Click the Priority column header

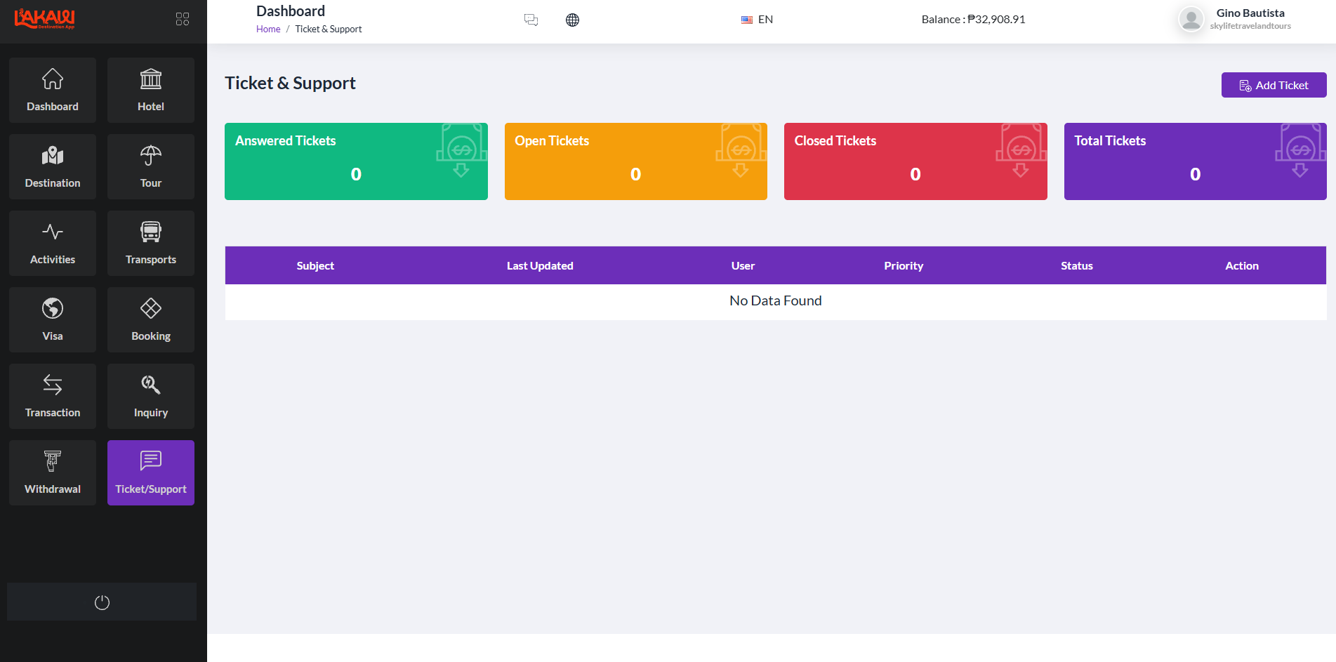pyautogui.click(x=904, y=265)
